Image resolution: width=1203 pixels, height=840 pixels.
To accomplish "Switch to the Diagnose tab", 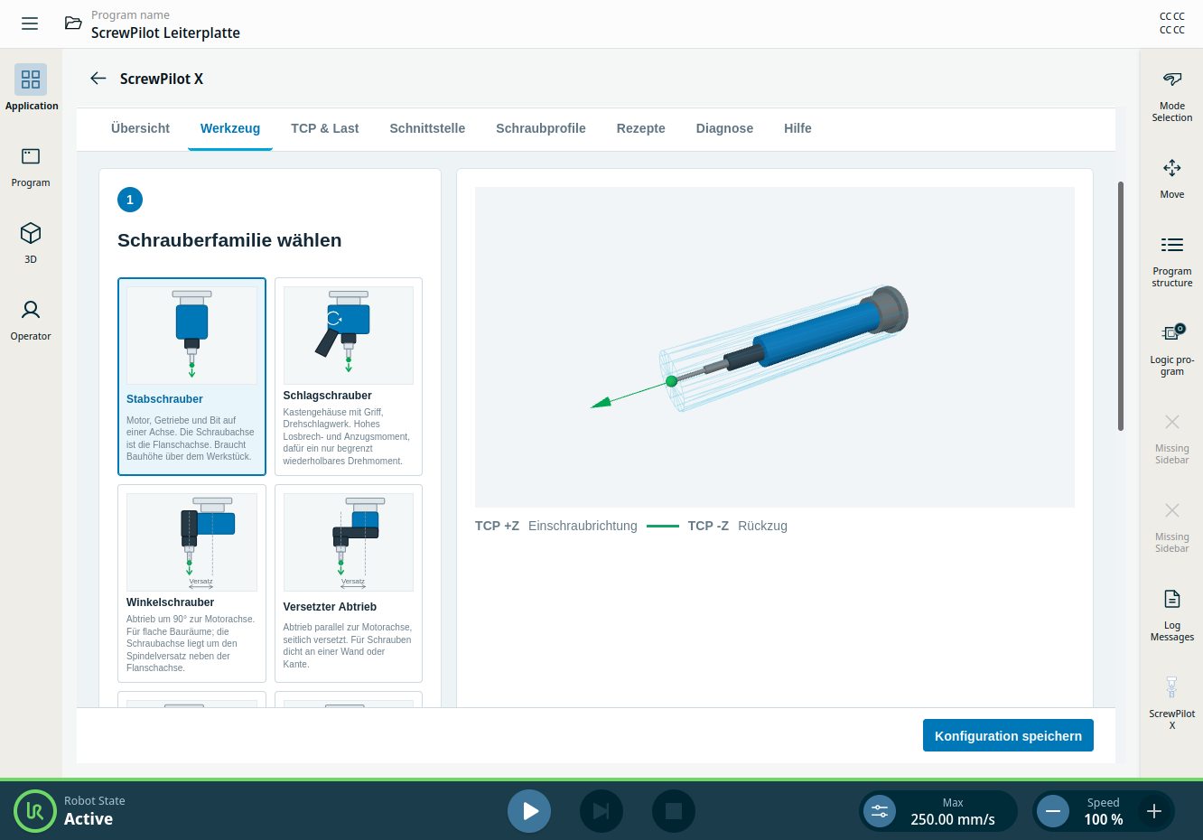I will click(x=724, y=128).
